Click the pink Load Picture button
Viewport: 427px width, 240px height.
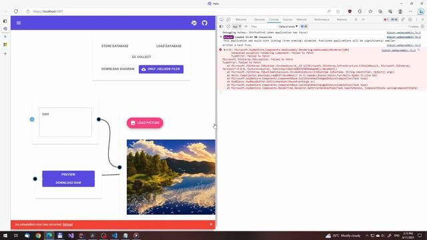(x=145, y=123)
